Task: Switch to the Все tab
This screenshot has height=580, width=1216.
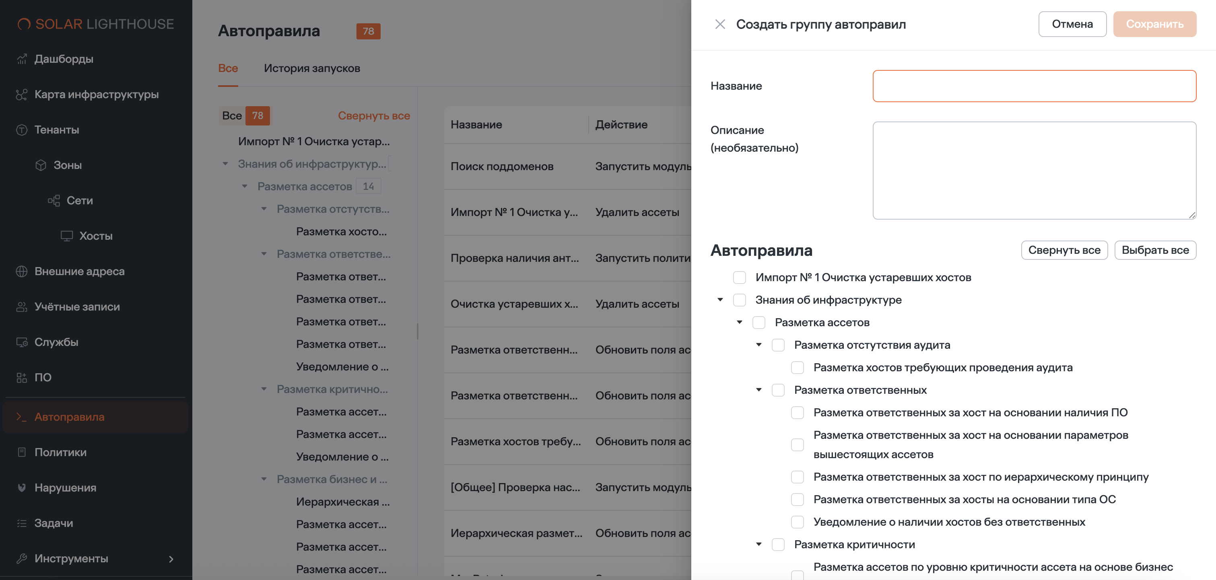Action: click(x=228, y=68)
